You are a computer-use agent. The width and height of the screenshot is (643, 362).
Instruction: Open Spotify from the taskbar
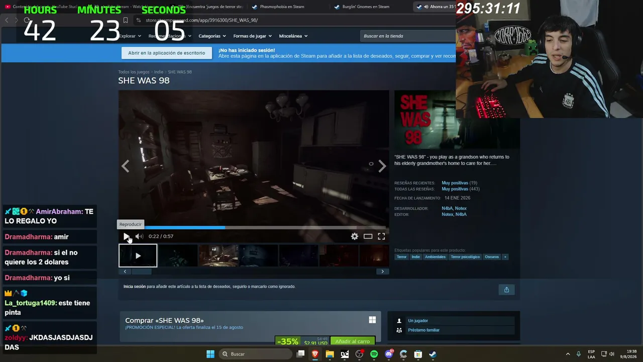coord(374,354)
